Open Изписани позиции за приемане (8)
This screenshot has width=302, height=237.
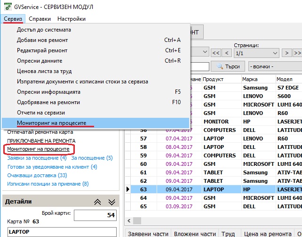(x=48, y=184)
